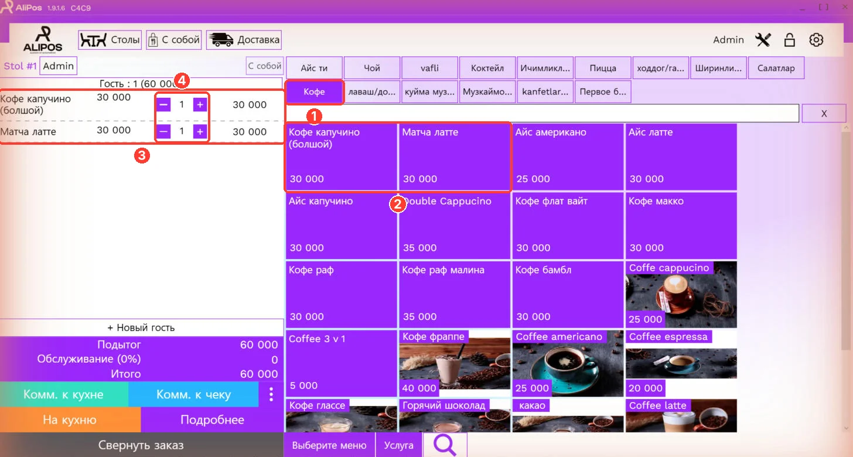The image size is (853, 457).
Task: Click the lock screen padlock icon
Action: point(790,40)
